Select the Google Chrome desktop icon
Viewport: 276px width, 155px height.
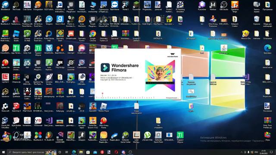coord(93,35)
